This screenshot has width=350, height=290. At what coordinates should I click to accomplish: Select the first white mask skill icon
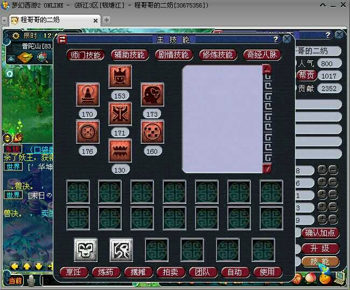[85, 250]
